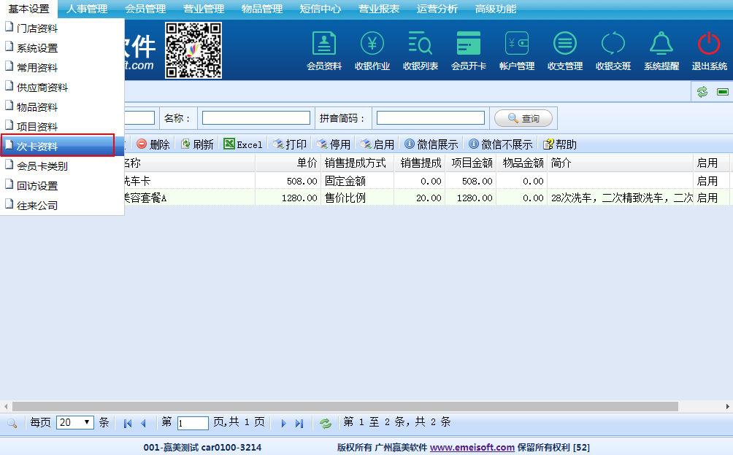This screenshot has height=455, width=733.
Task: Open the 帐户管理 account management icon
Action: (517, 50)
